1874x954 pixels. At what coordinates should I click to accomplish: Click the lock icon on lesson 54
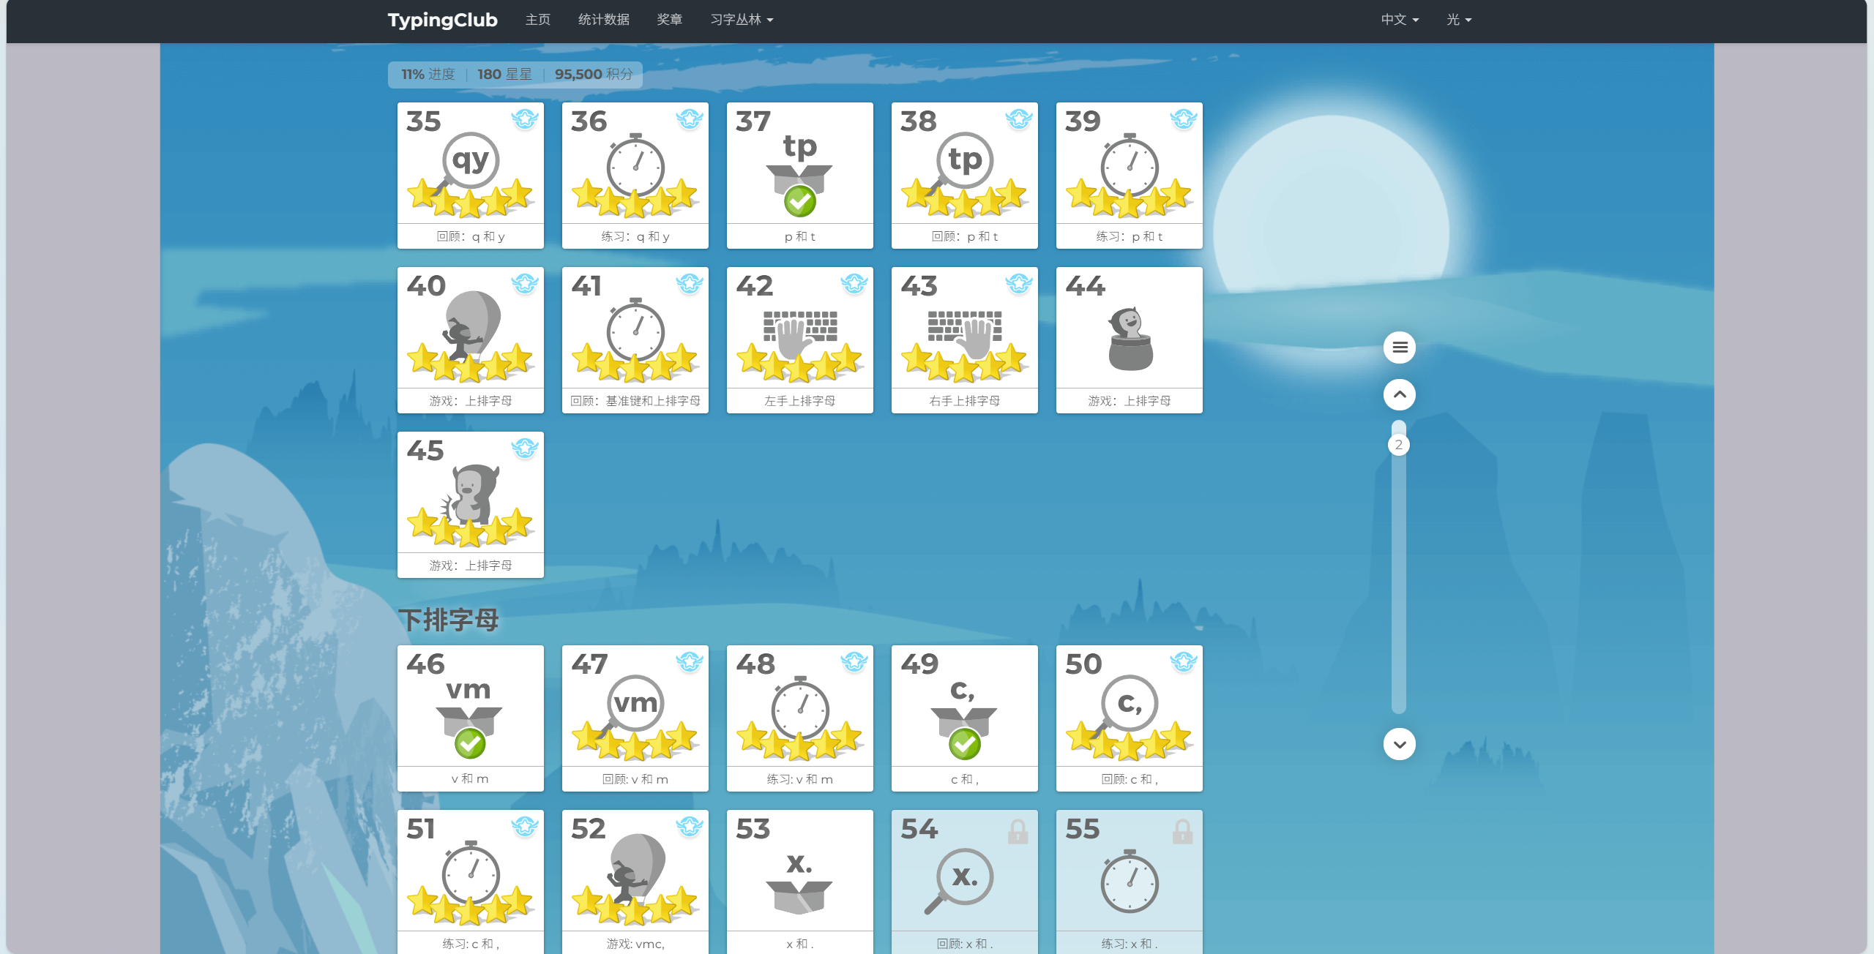click(1018, 832)
